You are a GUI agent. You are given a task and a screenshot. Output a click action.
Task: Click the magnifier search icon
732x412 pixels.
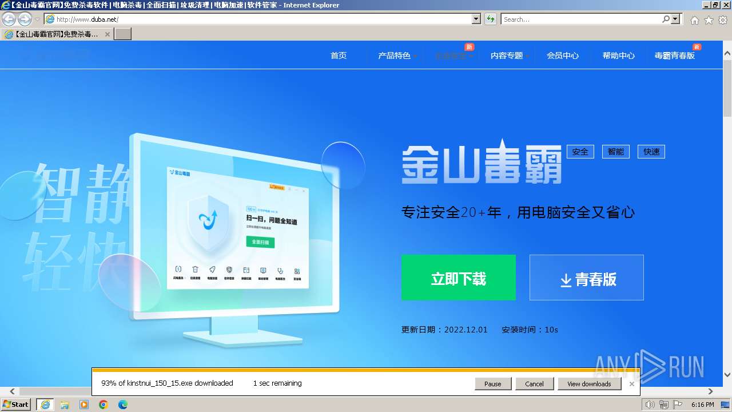666,19
